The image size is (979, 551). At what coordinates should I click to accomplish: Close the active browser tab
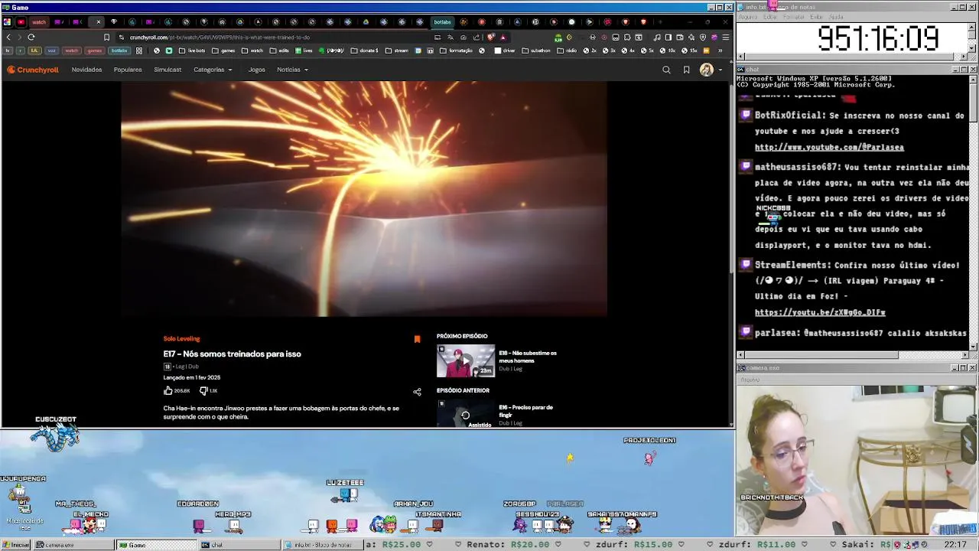pyautogui.click(x=98, y=22)
